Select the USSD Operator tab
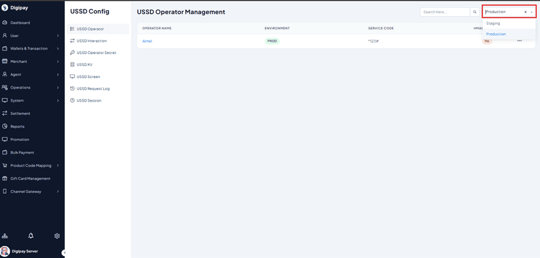 click(98, 29)
